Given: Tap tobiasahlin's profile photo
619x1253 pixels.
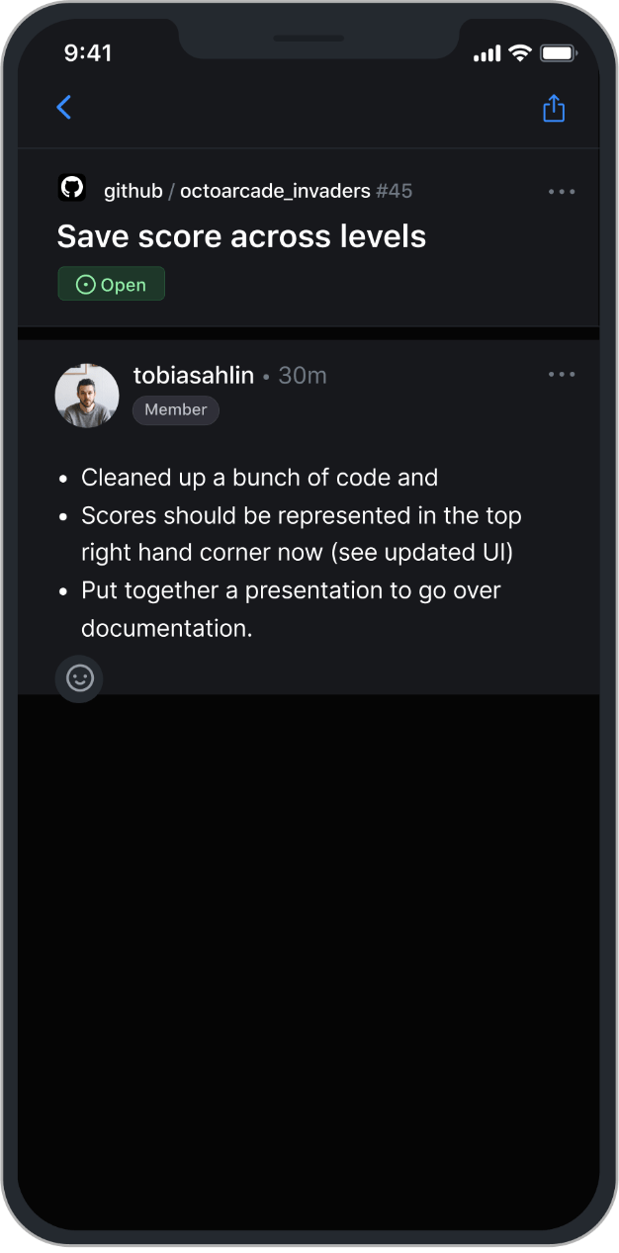Looking at the screenshot, I should coord(87,395).
